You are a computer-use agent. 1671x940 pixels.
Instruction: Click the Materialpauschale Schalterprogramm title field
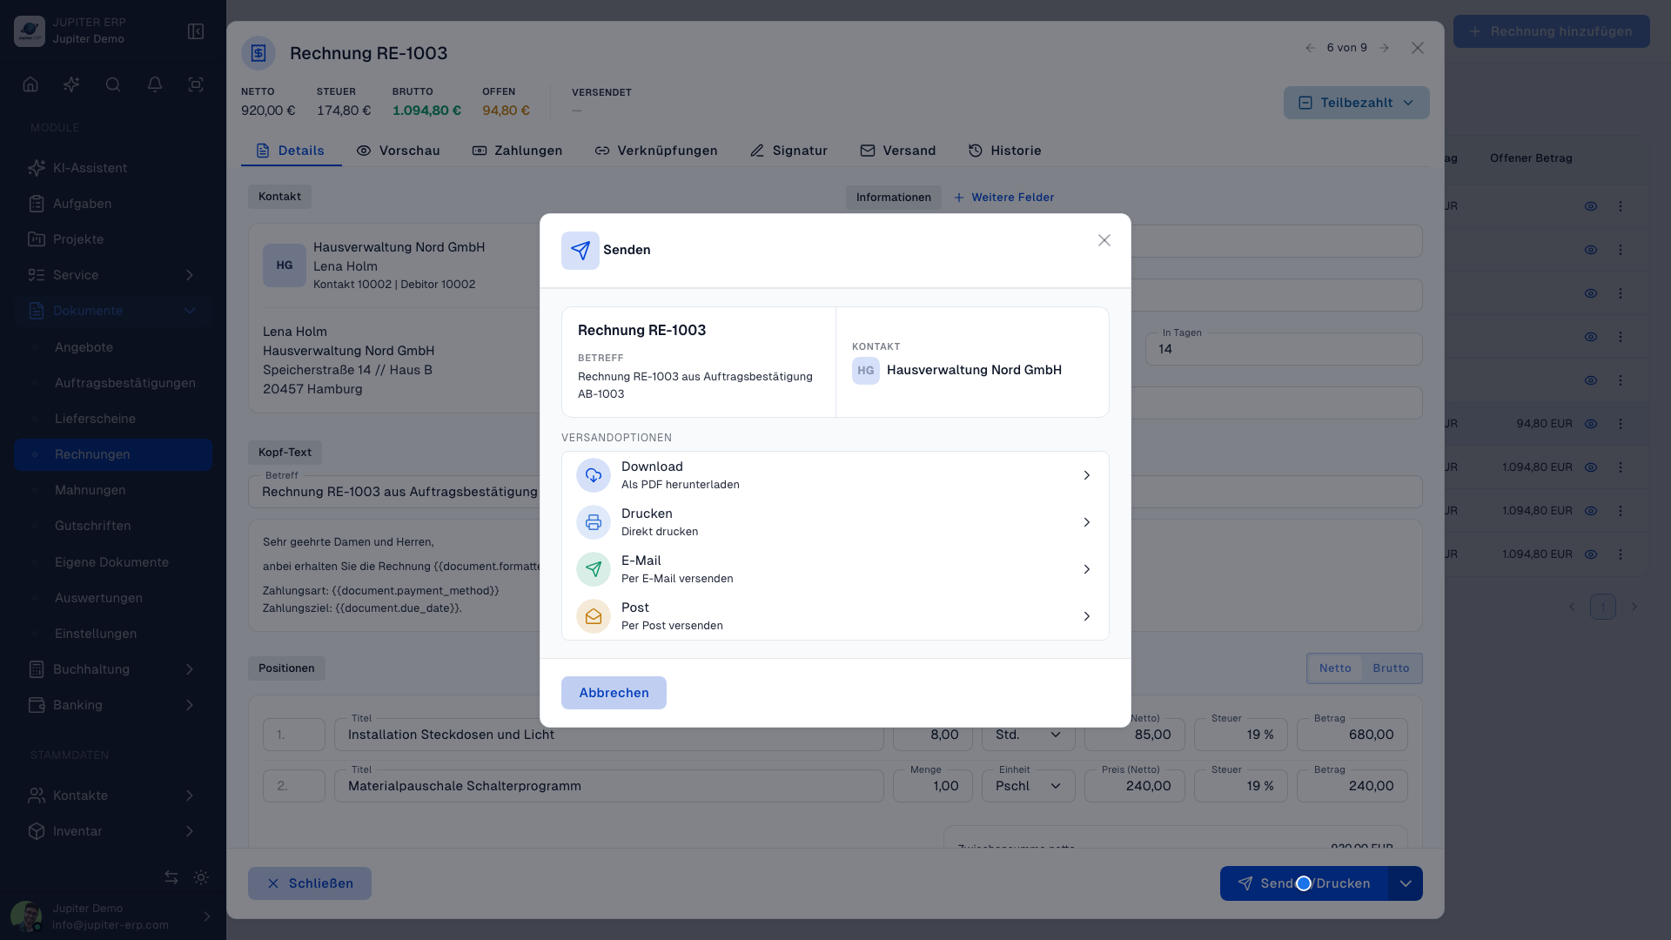tap(609, 786)
